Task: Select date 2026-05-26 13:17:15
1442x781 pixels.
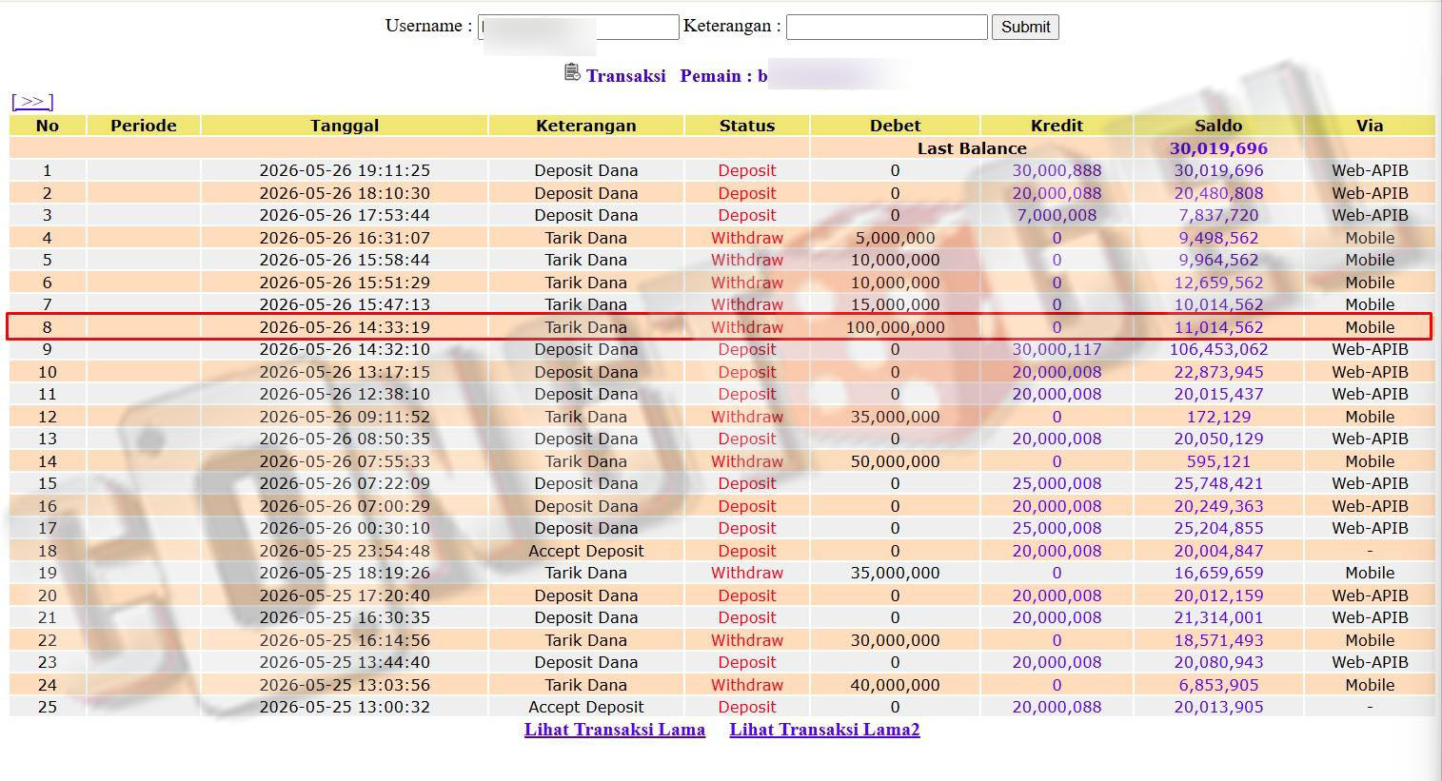Action: click(x=345, y=372)
